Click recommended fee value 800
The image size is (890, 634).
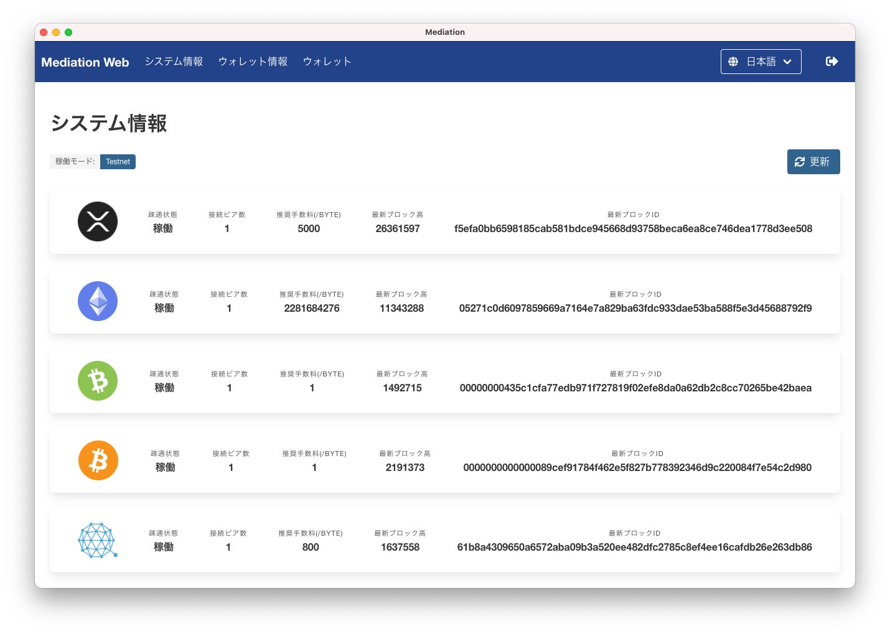(x=311, y=547)
